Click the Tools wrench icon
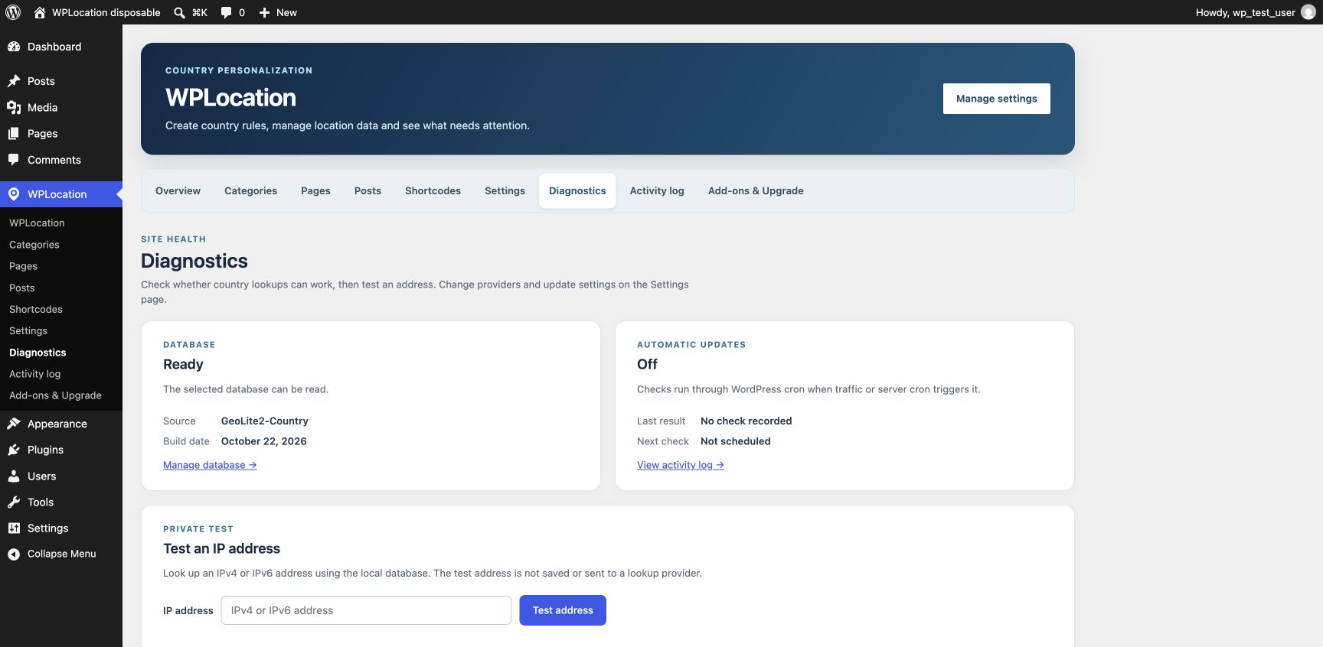 pyautogui.click(x=14, y=502)
